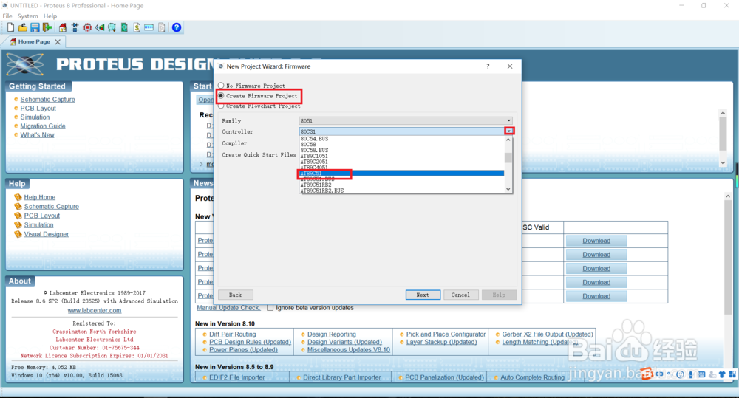Viewport: 739px width, 398px height.
Task: Click the book icon beside Help Home
Action: (18, 197)
